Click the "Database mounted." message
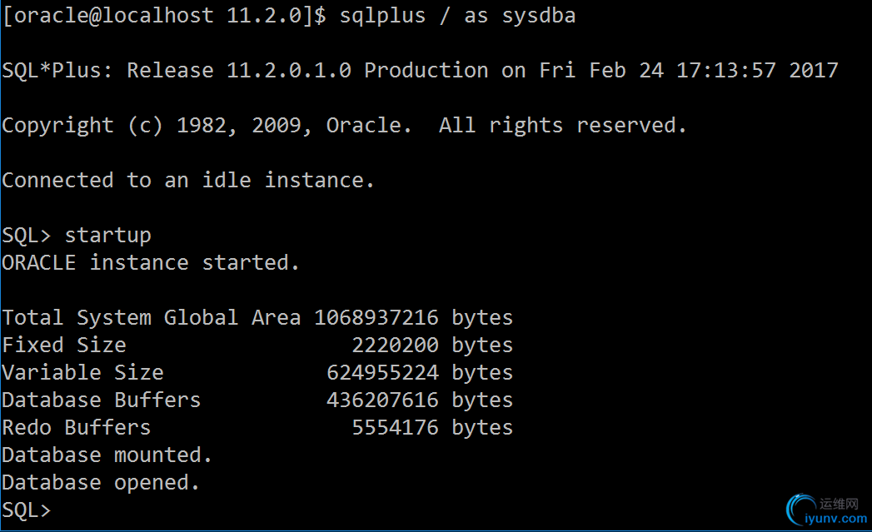Image resolution: width=872 pixels, height=532 pixels. point(107,455)
